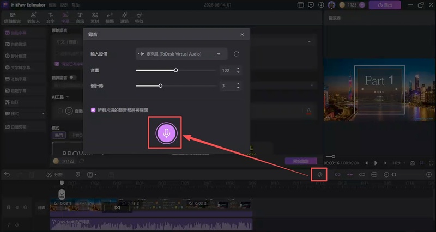This screenshot has height=232, width=436.
Task: Tick the checkbox beside the emoji icon
Action: point(60,111)
